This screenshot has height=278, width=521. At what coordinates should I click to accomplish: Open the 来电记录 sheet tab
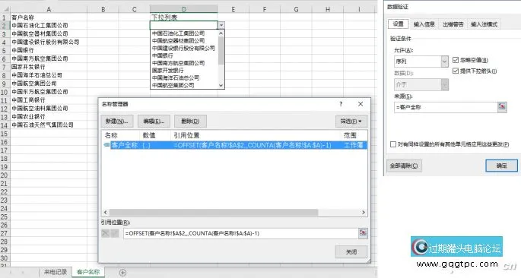coord(56,272)
